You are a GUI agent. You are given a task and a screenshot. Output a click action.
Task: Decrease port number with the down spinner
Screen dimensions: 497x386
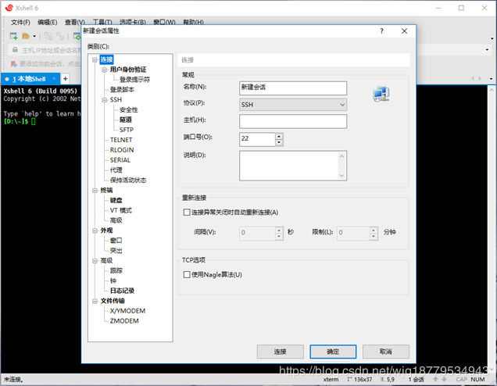[279, 142]
